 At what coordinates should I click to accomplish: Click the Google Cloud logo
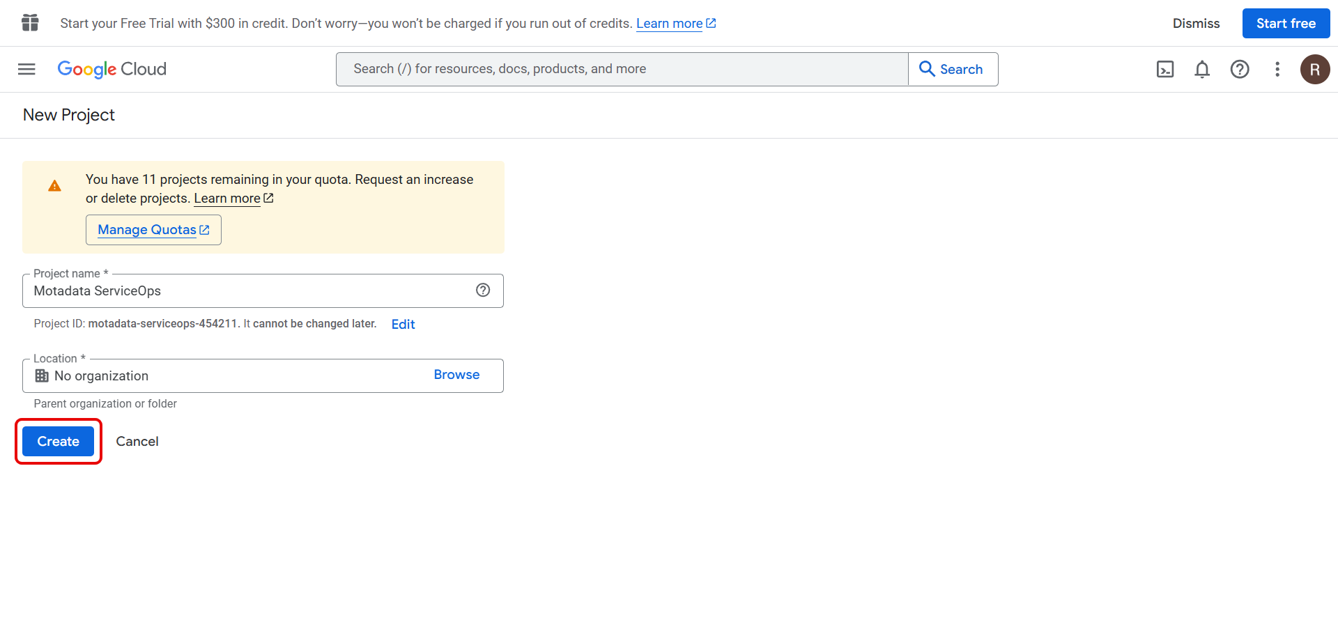tap(111, 69)
